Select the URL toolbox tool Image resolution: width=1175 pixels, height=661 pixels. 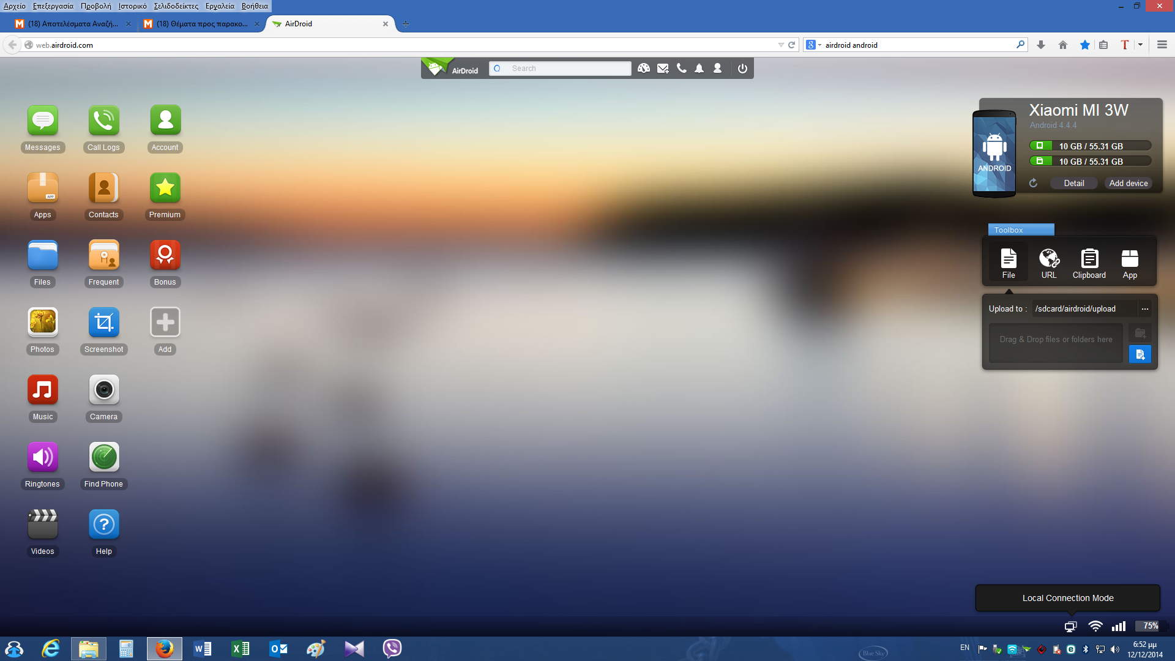pos(1049,263)
